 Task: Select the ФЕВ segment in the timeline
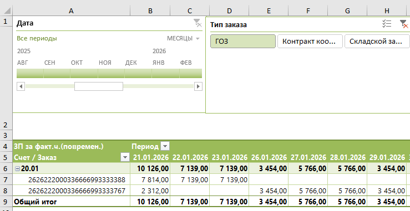click(191, 74)
